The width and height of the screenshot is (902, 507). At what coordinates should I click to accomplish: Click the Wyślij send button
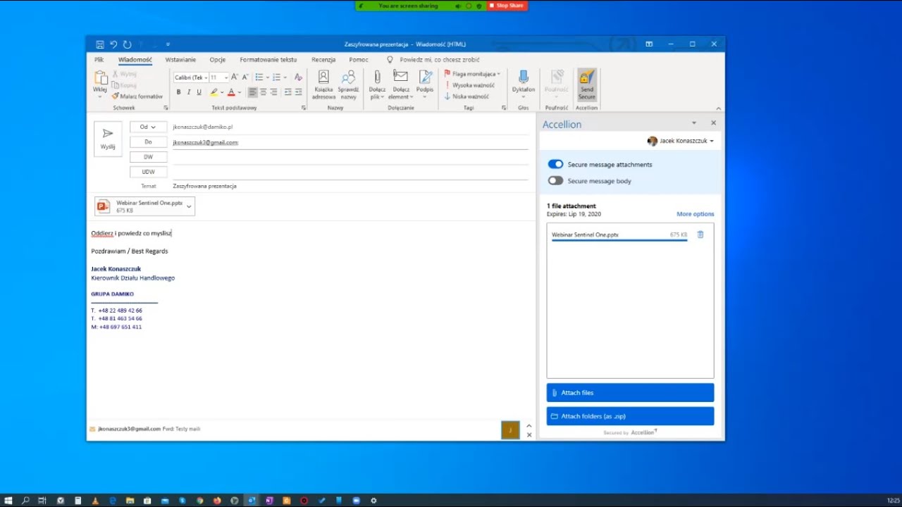108,139
